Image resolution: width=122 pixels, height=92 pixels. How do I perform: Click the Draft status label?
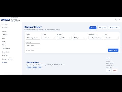(109, 59)
